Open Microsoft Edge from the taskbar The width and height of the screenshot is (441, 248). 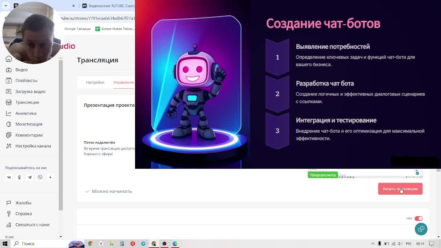[175, 244]
